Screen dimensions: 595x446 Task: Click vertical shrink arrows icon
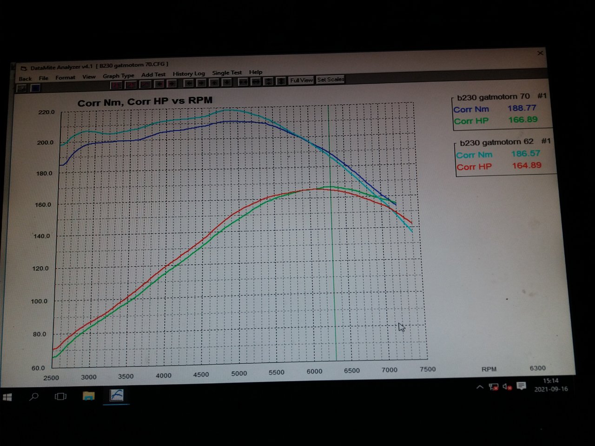pos(269,81)
